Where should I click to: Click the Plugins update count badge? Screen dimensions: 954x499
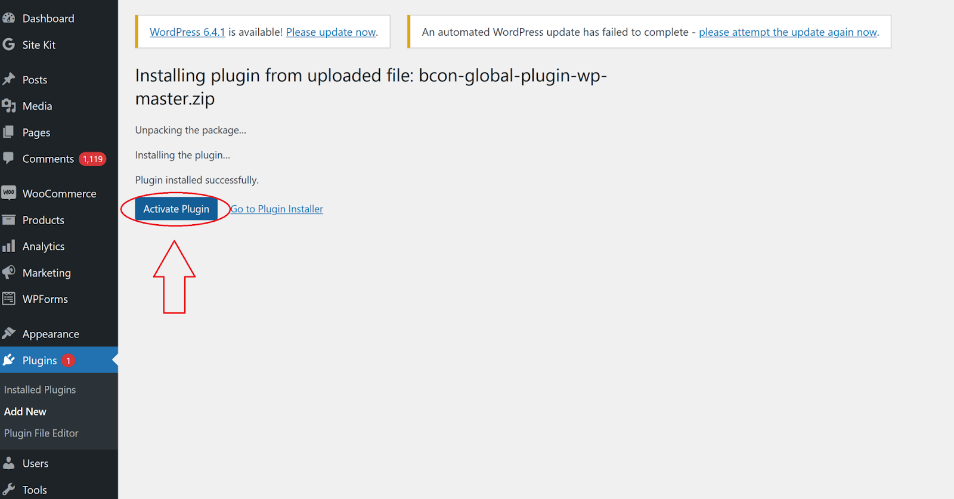pyautogui.click(x=69, y=361)
